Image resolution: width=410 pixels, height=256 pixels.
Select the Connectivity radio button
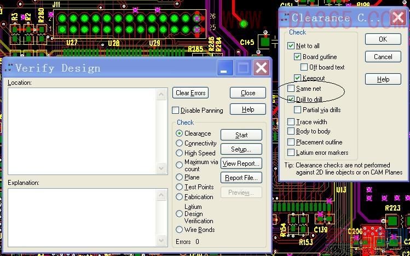click(179, 143)
